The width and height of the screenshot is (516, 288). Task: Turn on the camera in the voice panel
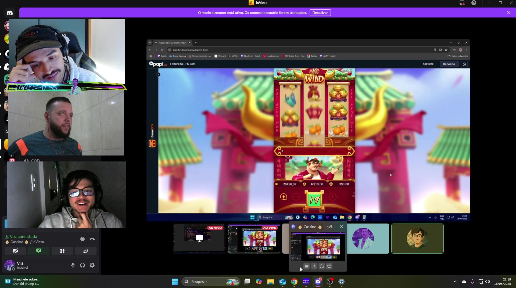coord(15,251)
